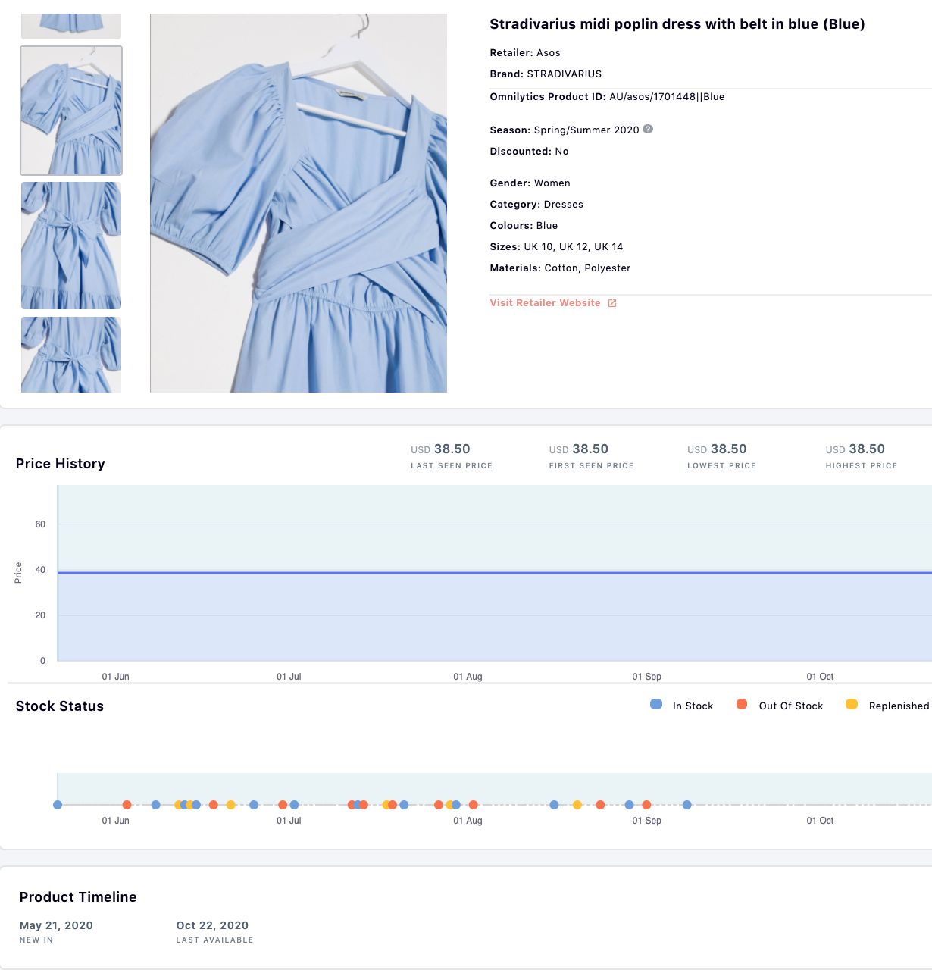932x970 pixels.
Task: Click the Replenished legend label
Action: click(x=899, y=706)
